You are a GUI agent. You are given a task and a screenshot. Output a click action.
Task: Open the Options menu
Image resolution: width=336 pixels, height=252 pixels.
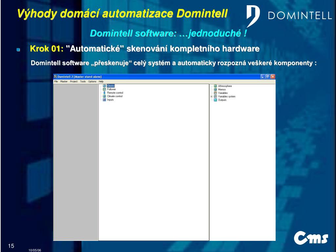click(92, 81)
